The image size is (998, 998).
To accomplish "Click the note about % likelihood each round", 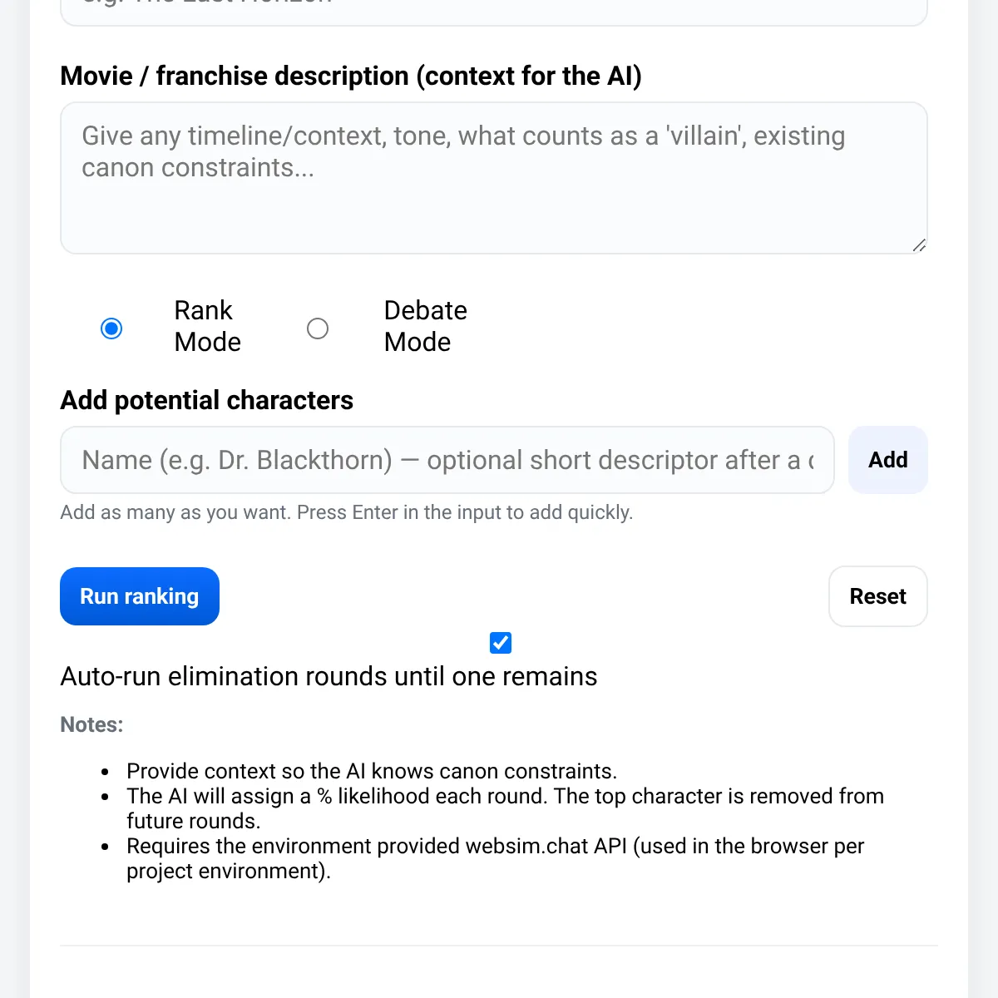I will pos(505,808).
